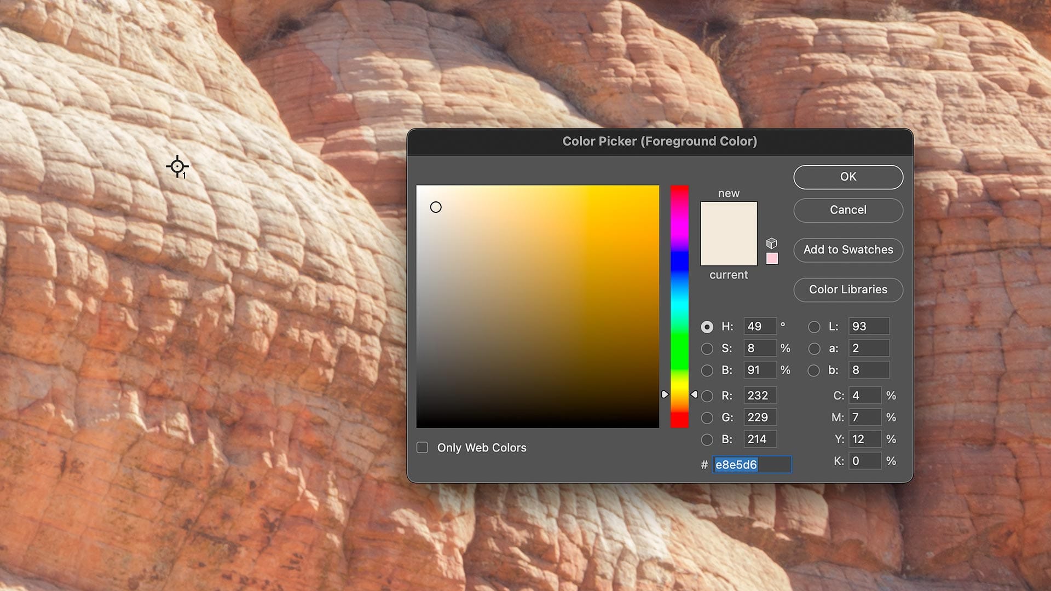Click the hex value input field

click(751, 465)
